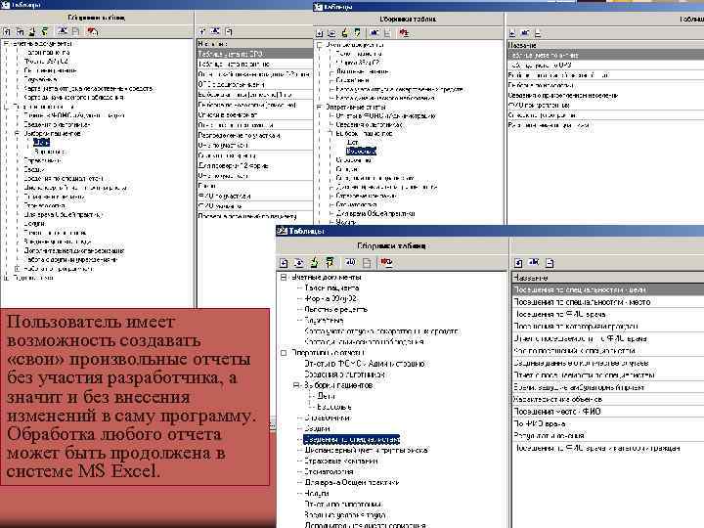Select highlighted 'Взрослые' in the top-right window tree
Screen dimensions: 704x528
coord(361,151)
